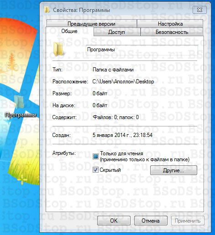Select the faded Программы folder icon on the desktop
Viewport: 215px width, 235px height.
[19, 102]
